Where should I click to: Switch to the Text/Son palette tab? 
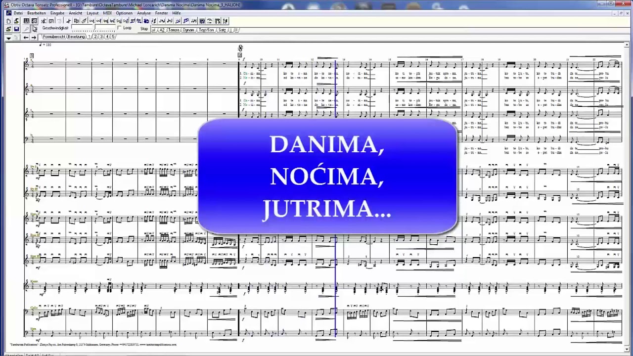coord(206,30)
